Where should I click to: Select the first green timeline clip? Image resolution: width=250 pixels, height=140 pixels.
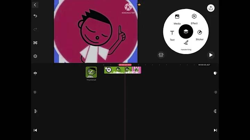point(114,70)
